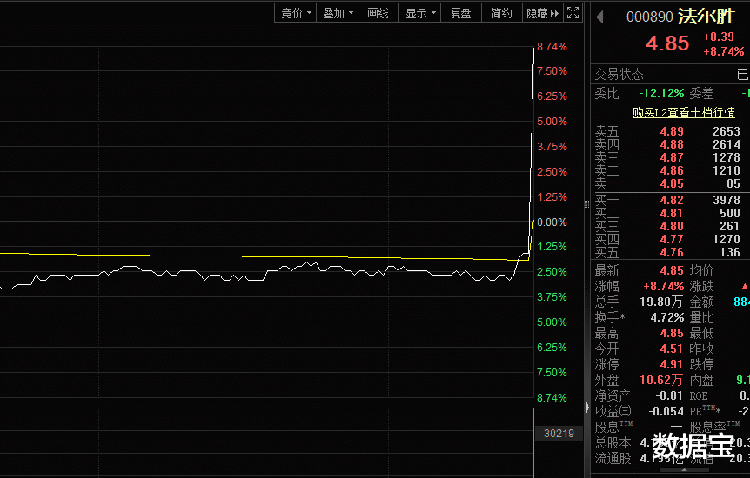Click the panel collapse arrow beside 收益
This screenshot has height=478, width=750.
(587, 407)
